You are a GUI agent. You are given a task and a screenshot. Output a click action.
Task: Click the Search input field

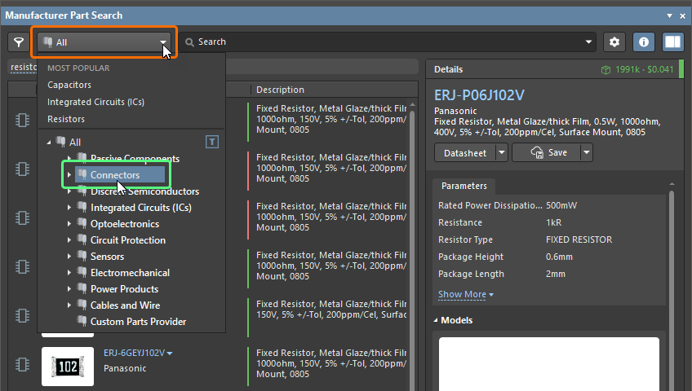point(388,42)
